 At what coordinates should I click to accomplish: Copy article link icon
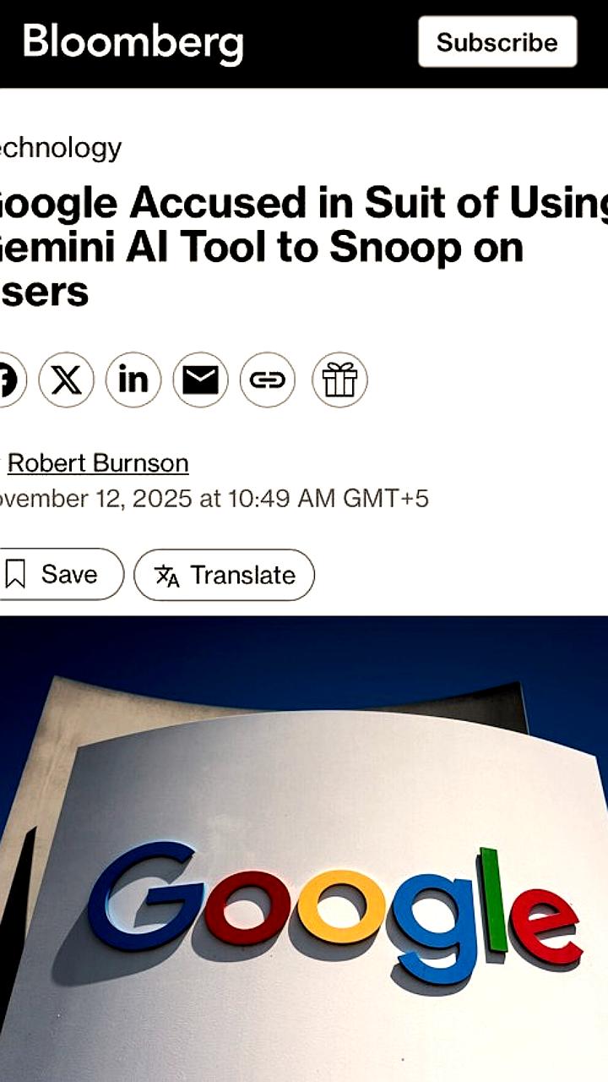tap(268, 380)
